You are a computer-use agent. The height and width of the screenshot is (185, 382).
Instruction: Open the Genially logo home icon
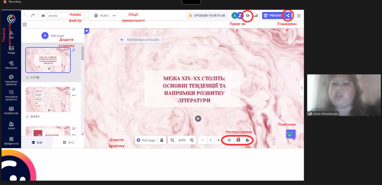click(x=11, y=19)
